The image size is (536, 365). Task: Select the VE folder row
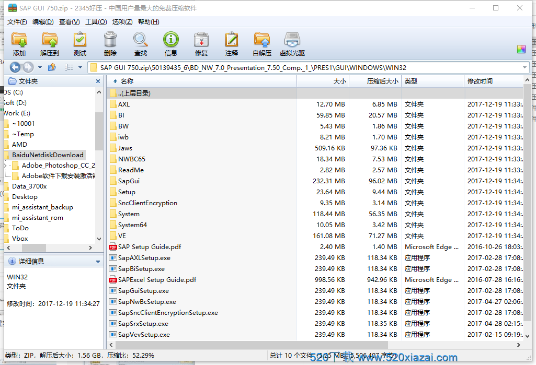click(x=315, y=236)
